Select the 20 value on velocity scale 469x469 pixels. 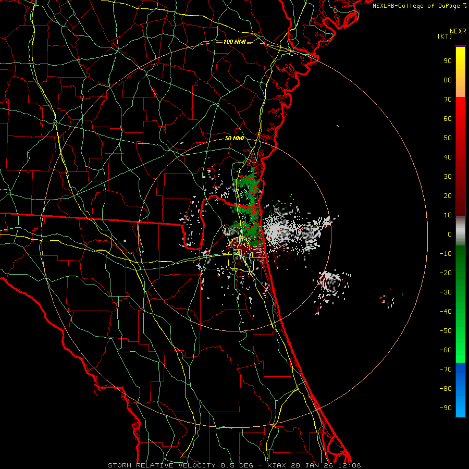448,195
